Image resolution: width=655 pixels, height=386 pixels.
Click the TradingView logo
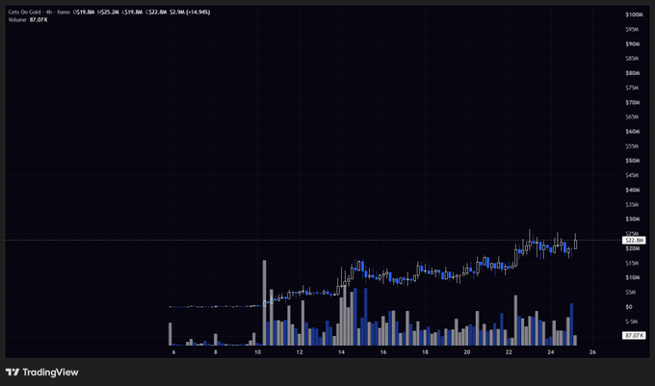(x=41, y=372)
